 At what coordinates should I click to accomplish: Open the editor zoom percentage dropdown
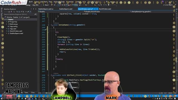point(41,93)
